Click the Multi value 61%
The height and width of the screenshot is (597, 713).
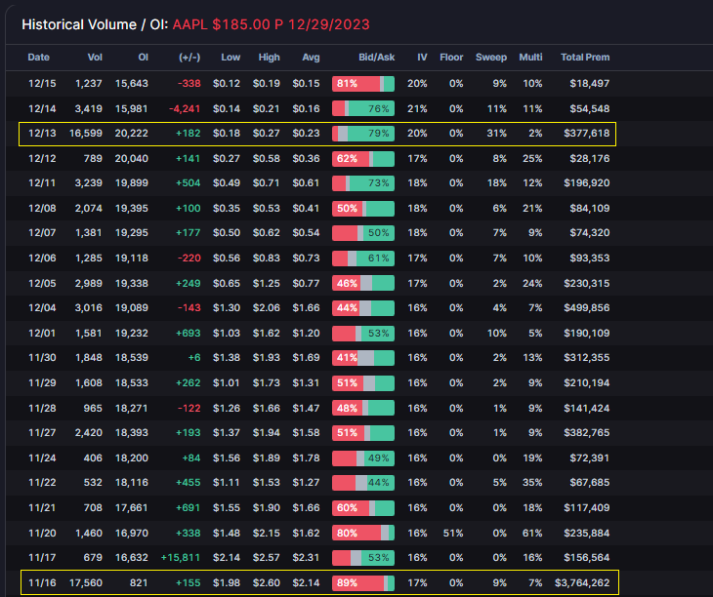[532, 533]
